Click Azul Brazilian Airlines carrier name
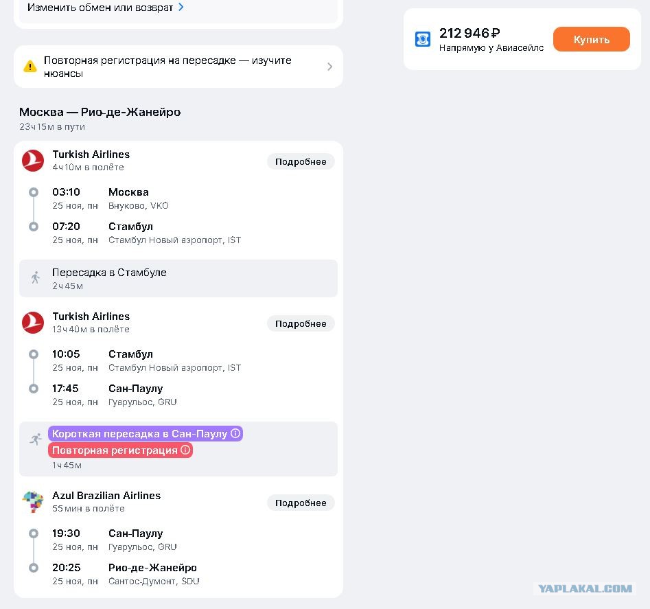This screenshot has height=609, width=650. (x=106, y=496)
